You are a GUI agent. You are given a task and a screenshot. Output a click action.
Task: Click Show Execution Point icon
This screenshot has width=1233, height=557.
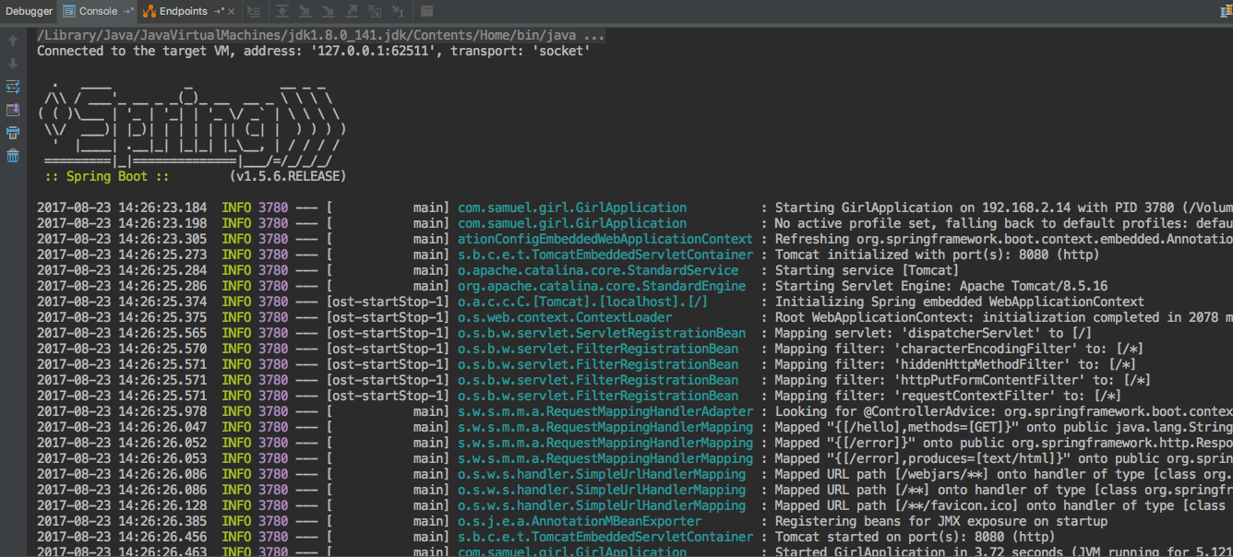[x=254, y=11]
